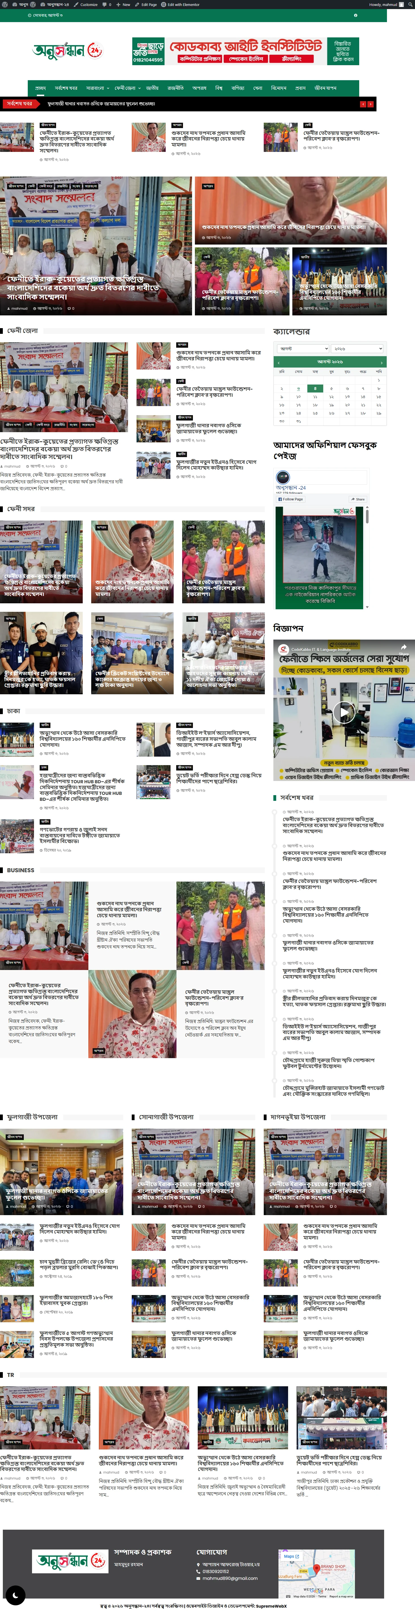The width and height of the screenshot is (415, 1611).
Task: Open the ফেনী জেলা section heading
Action: coord(22,331)
